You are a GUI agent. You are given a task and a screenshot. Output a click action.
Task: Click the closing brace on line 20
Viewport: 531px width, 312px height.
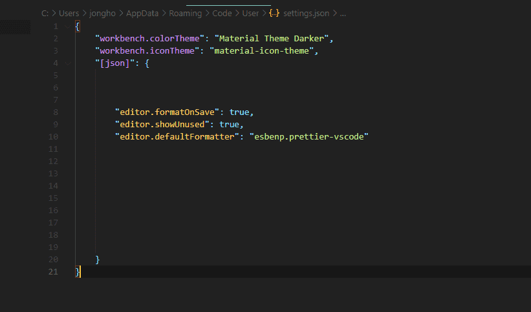(98, 260)
